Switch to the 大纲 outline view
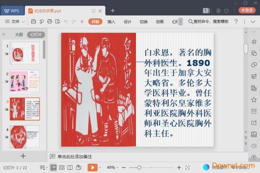The width and height of the screenshot is (260, 173). point(19,35)
